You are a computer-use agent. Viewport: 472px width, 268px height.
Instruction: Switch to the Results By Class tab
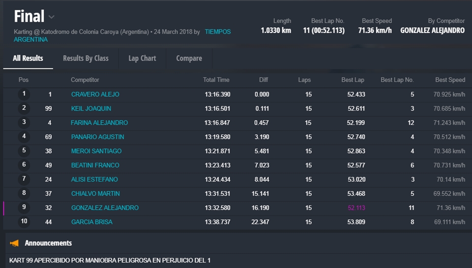[86, 58]
